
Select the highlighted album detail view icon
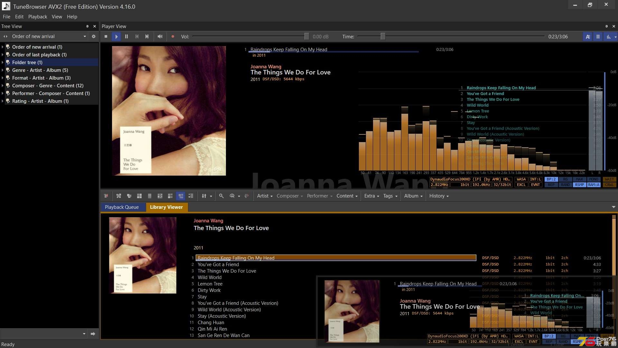[x=181, y=196]
